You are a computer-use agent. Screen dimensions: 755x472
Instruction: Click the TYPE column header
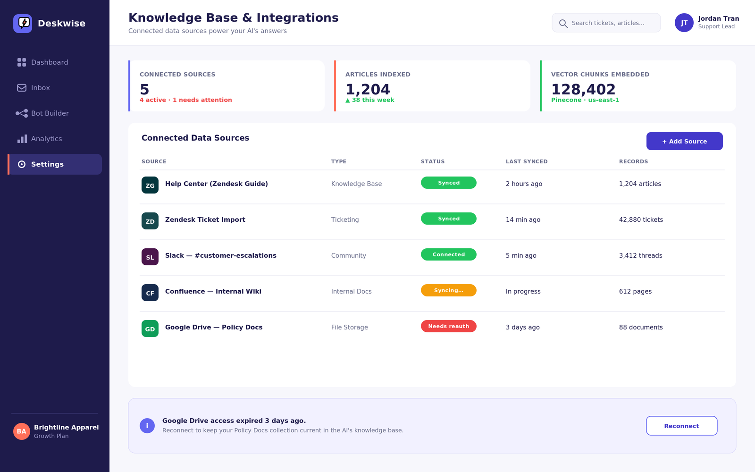(339, 161)
